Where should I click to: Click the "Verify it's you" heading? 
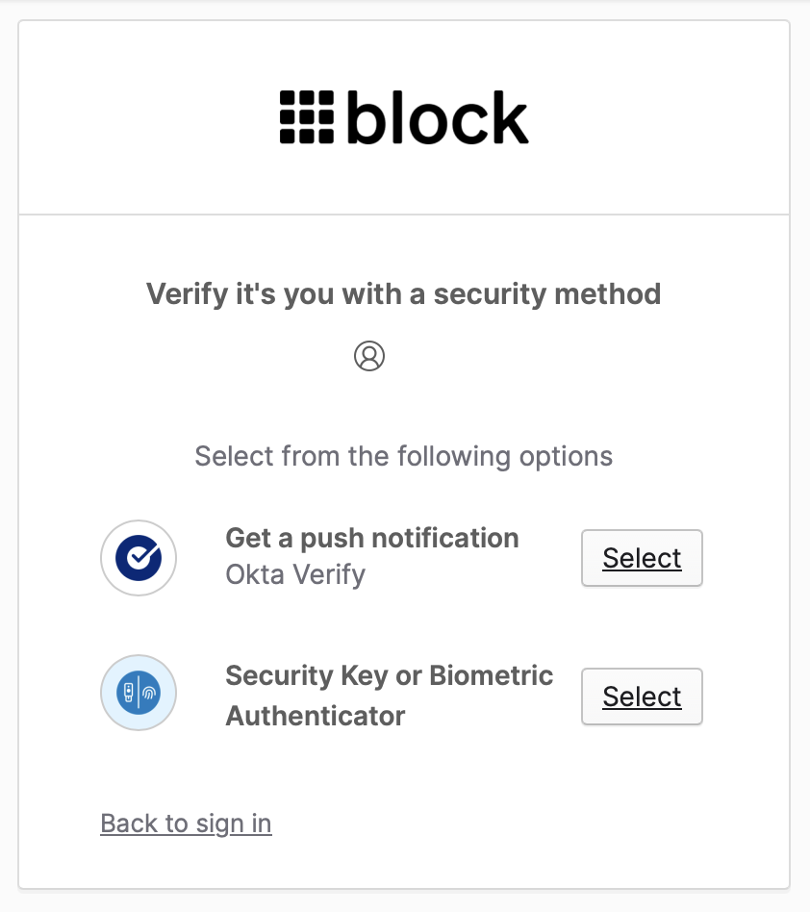point(403,293)
